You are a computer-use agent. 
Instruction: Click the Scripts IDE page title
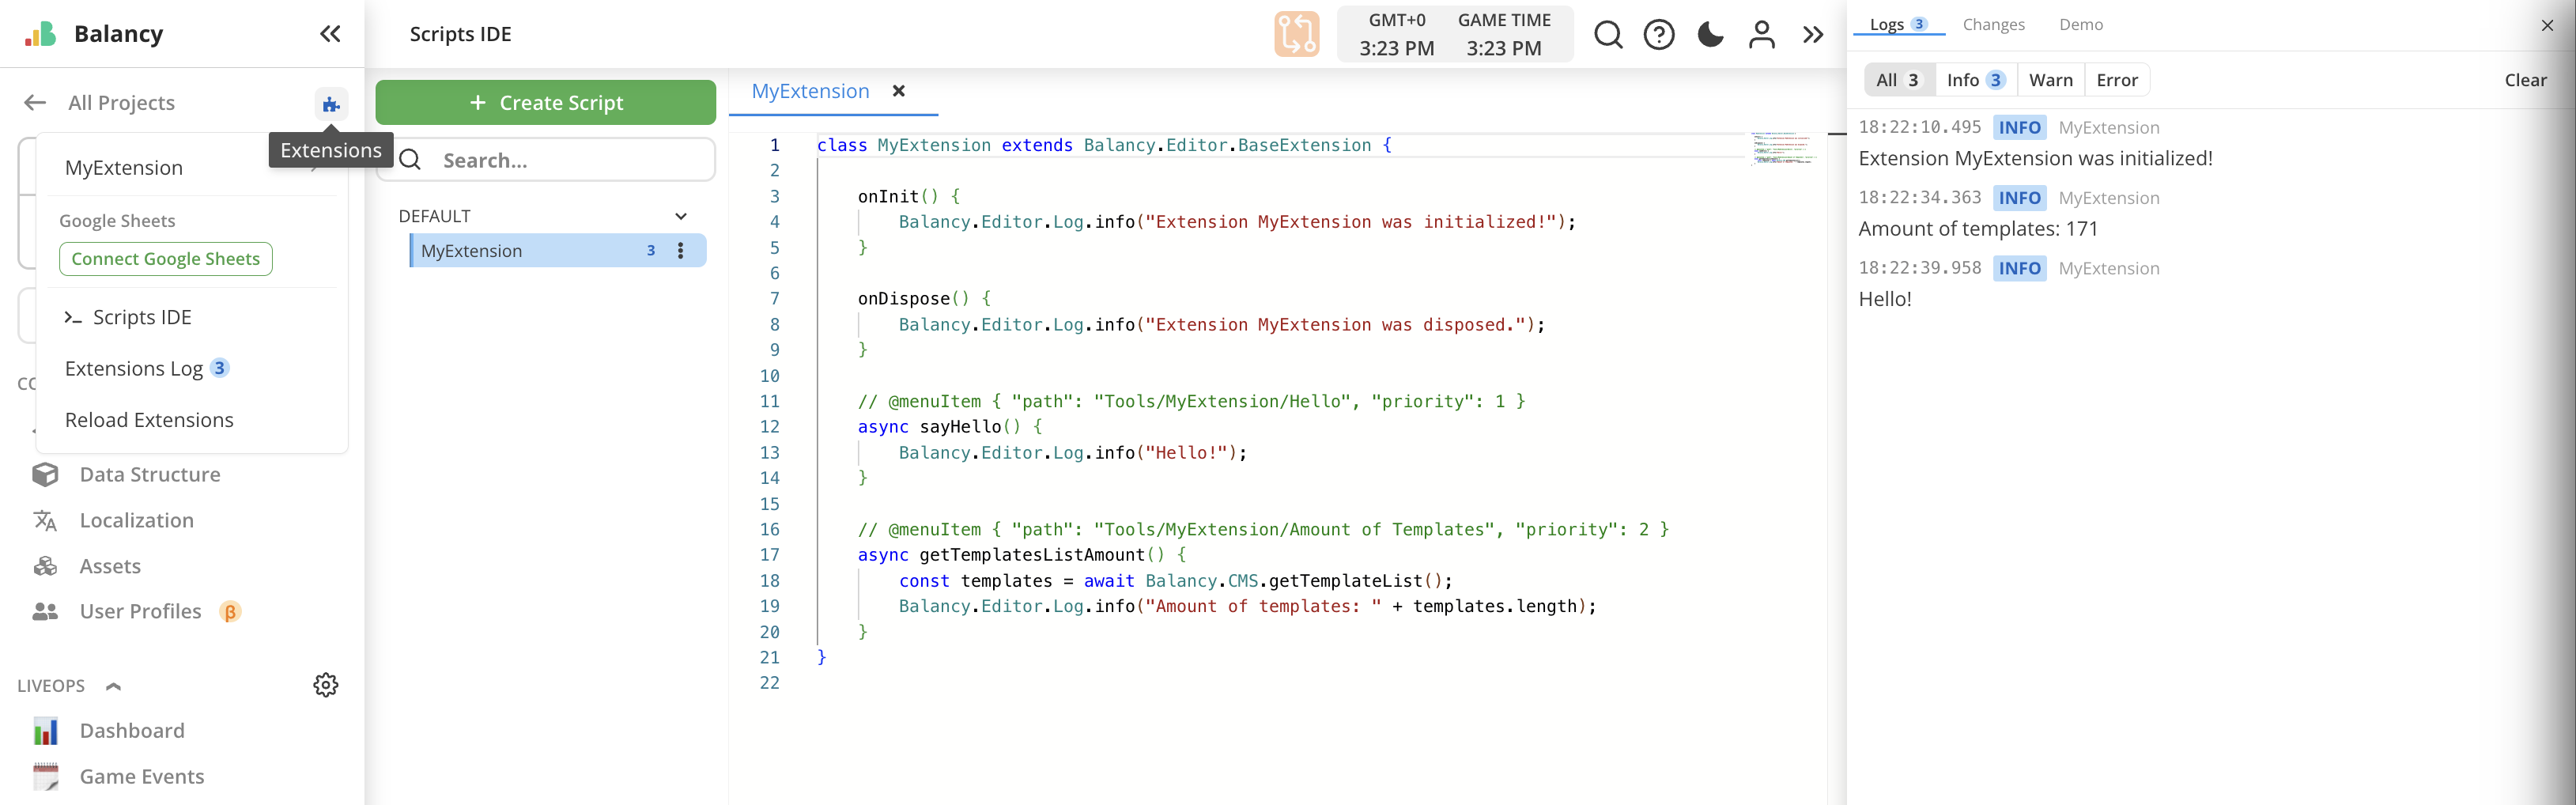(460, 34)
